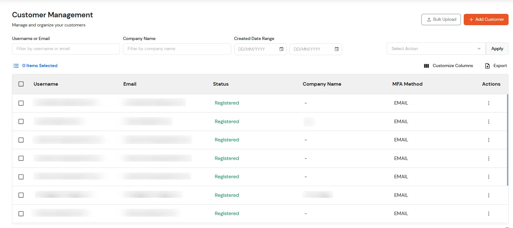Click the Status column header

221,84
